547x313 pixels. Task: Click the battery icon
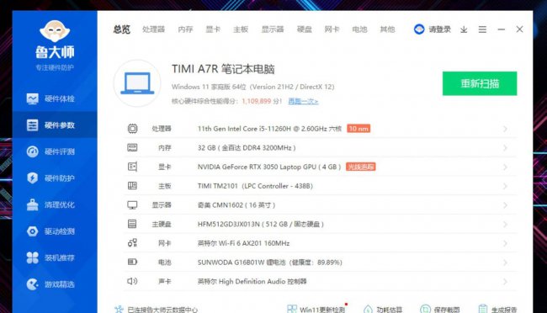(x=132, y=262)
